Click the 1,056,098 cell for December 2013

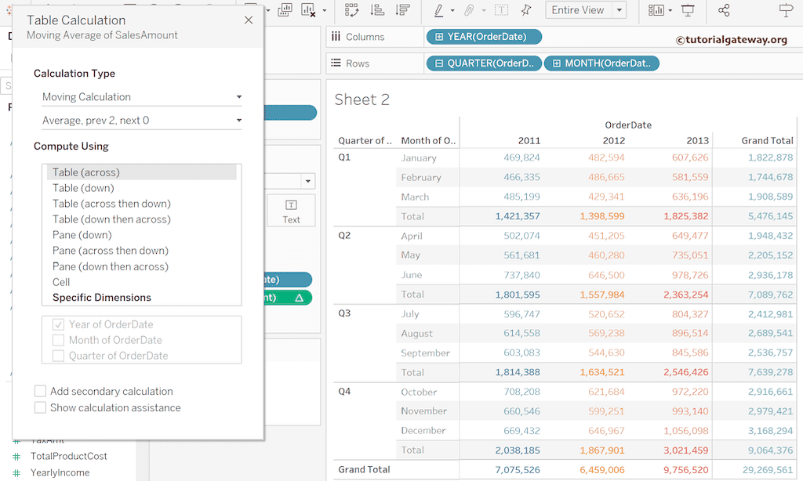[685, 431]
